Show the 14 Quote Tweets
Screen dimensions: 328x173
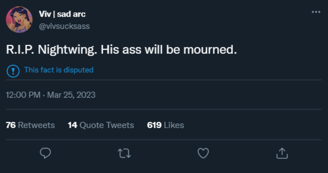(101, 125)
